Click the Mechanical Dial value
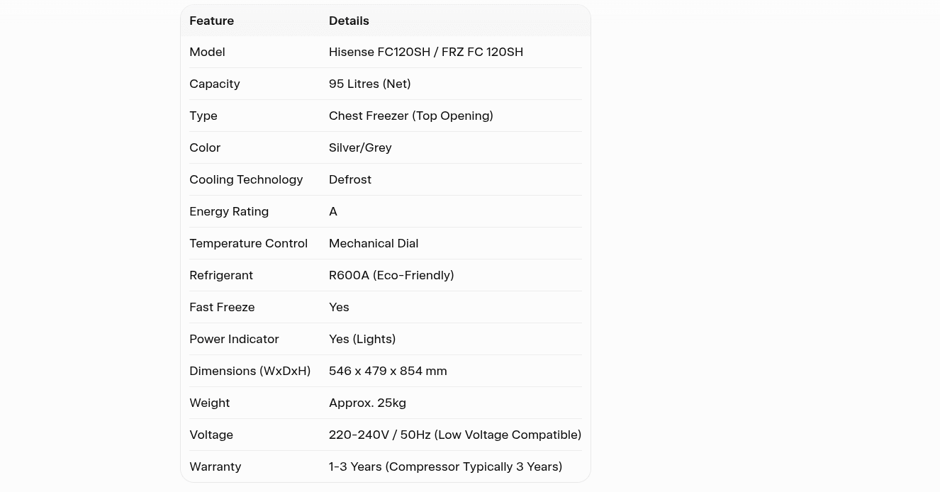The image size is (940, 492). click(374, 243)
